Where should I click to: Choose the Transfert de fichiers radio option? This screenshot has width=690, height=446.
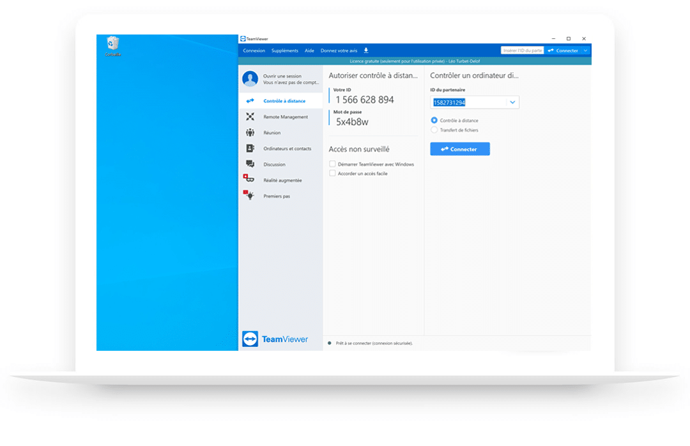point(434,130)
